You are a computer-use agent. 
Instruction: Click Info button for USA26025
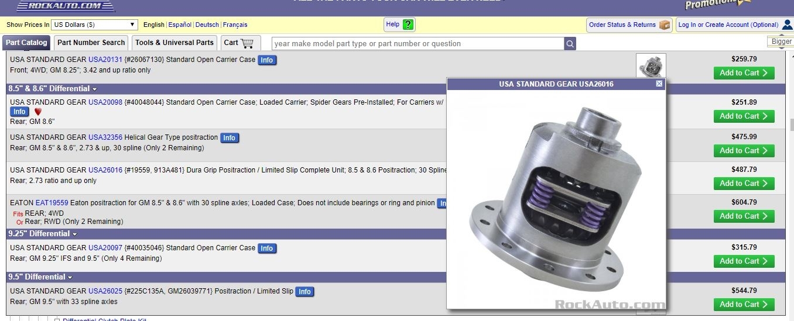click(304, 292)
